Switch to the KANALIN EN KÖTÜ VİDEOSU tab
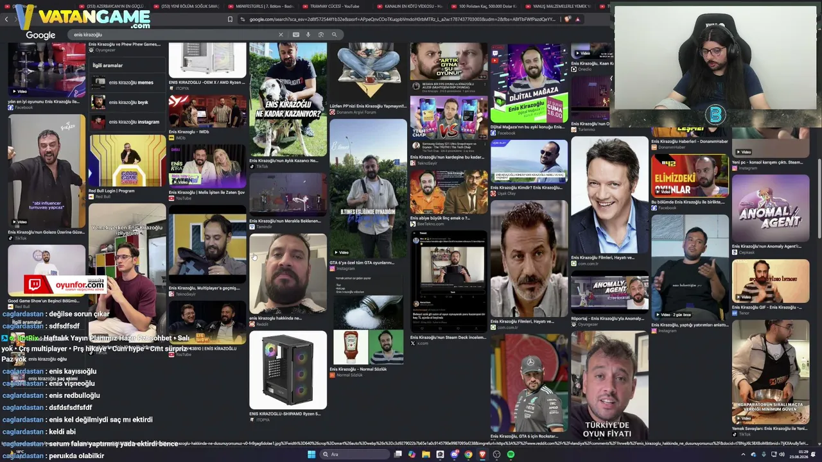Image resolution: width=822 pixels, height=462 pixels. click(411, 6)
